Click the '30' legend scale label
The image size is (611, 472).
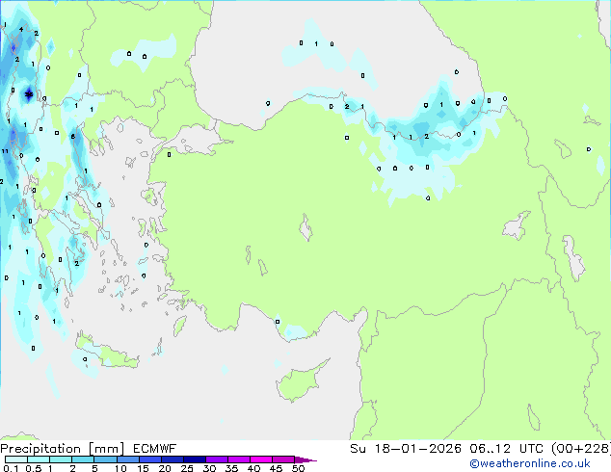[x=209, y=468]
